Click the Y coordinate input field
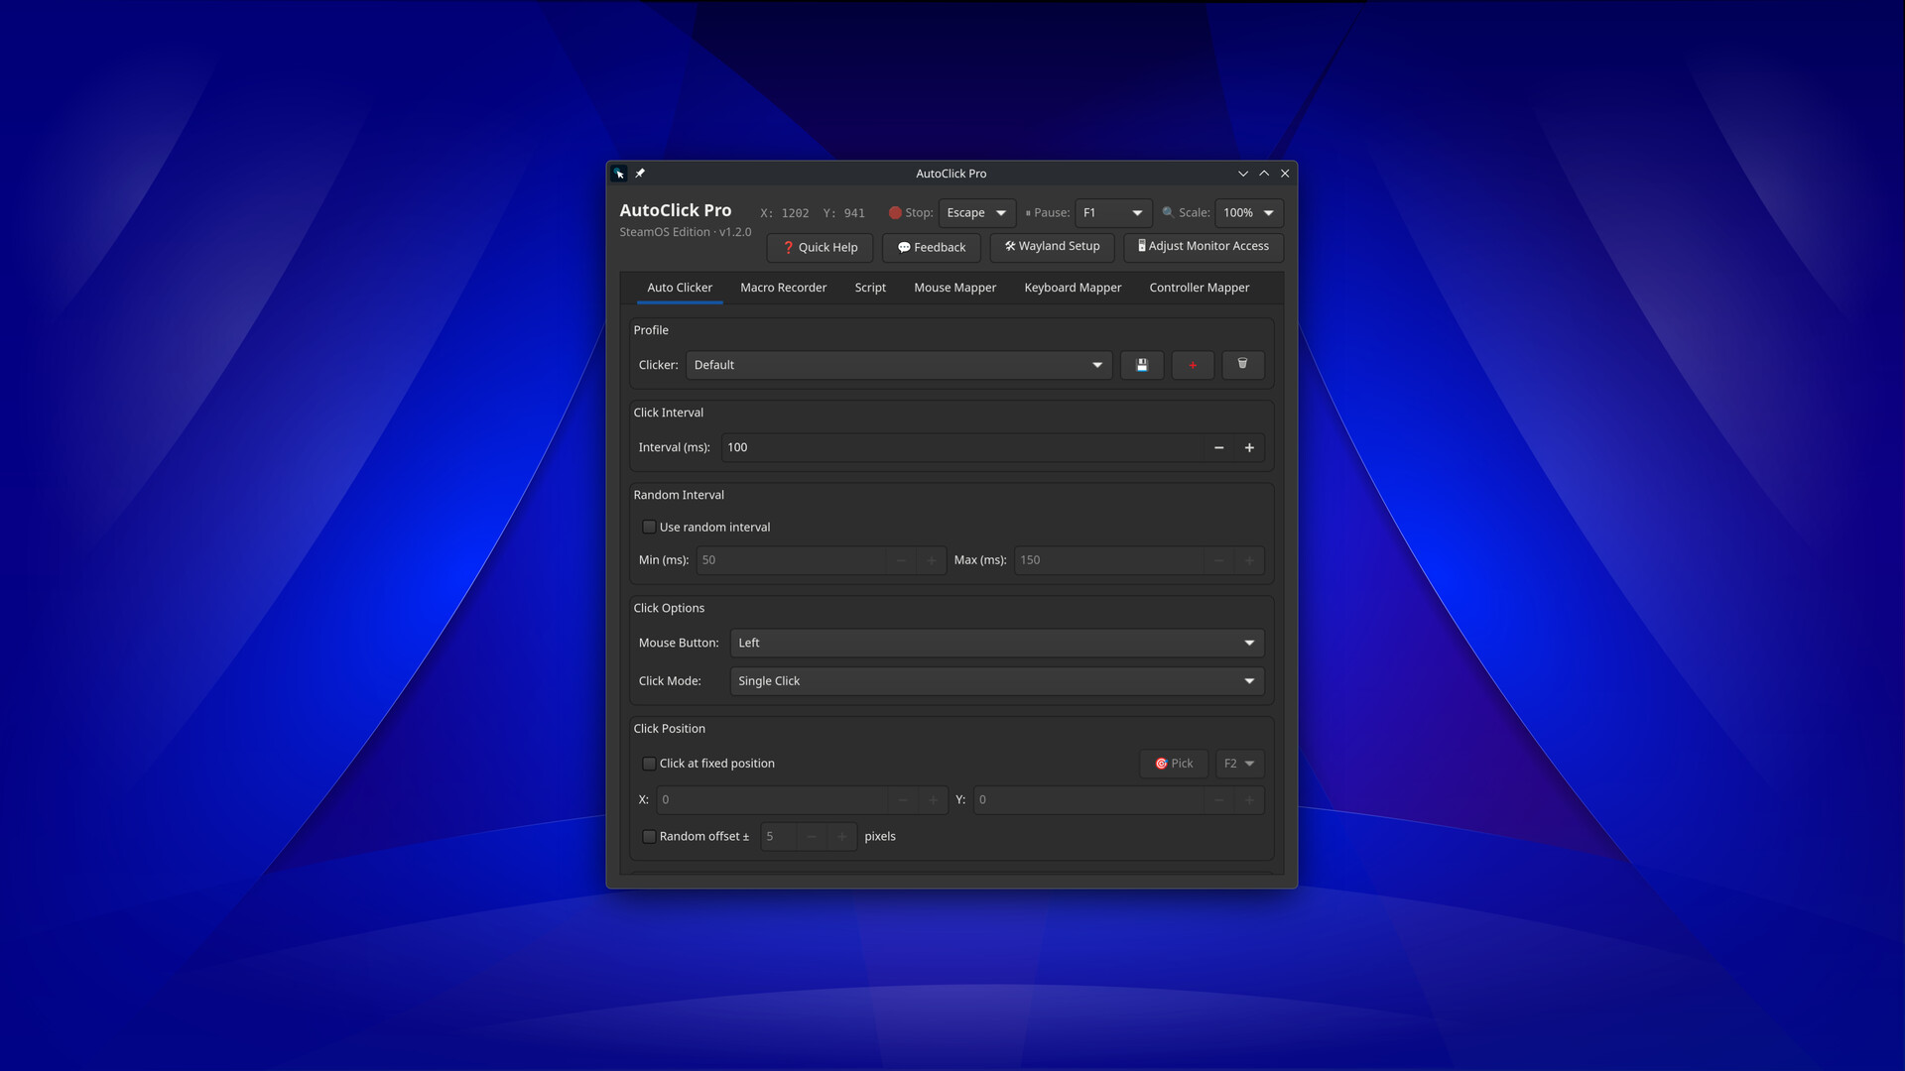Image resolution: width=1905 pixels, height=1071 pixels. (x=1088, y=800)
